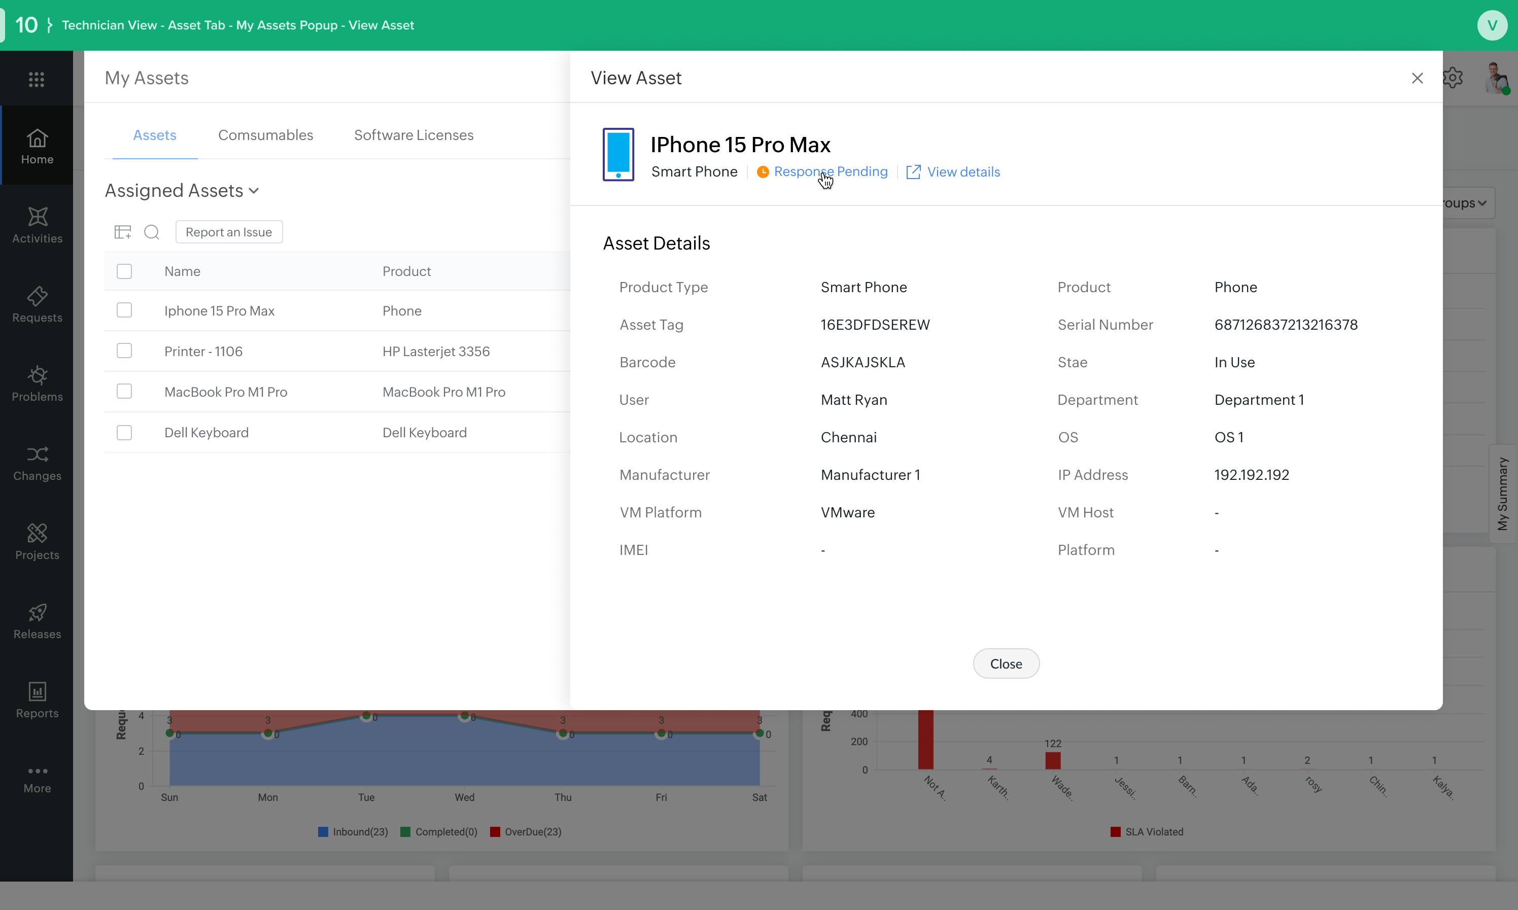
Task: Switch to the Software Licenses tab
Action: click(x=413, y=135)
